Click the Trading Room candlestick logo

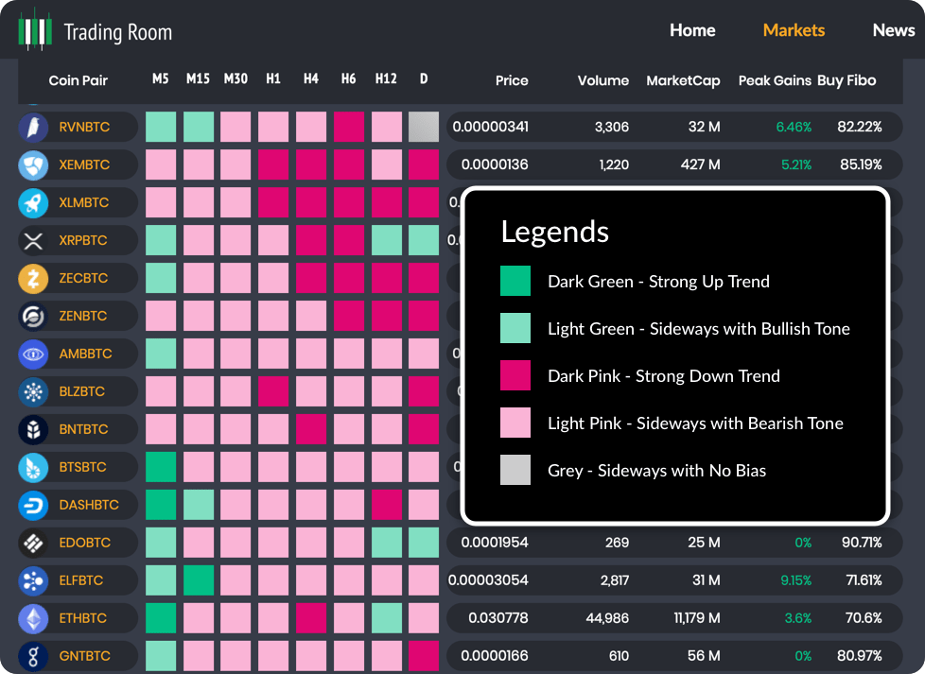coord(35,29)
